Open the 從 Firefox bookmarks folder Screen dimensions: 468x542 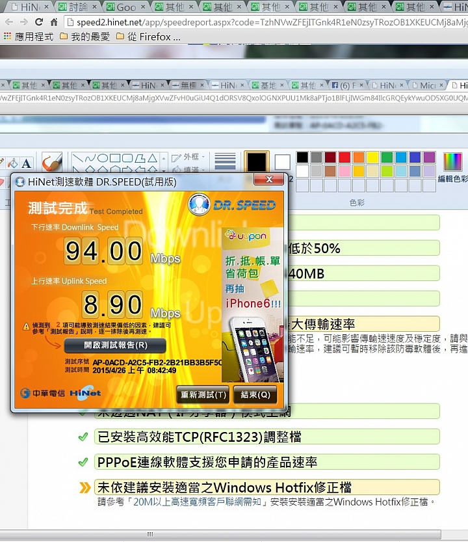tap(148, 36)
